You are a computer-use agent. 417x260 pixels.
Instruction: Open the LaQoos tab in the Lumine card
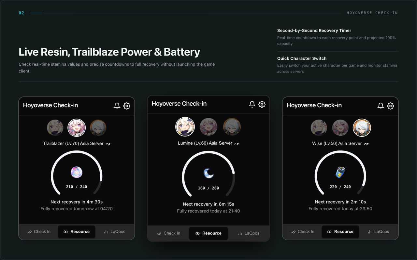click(x=249, y=233)
